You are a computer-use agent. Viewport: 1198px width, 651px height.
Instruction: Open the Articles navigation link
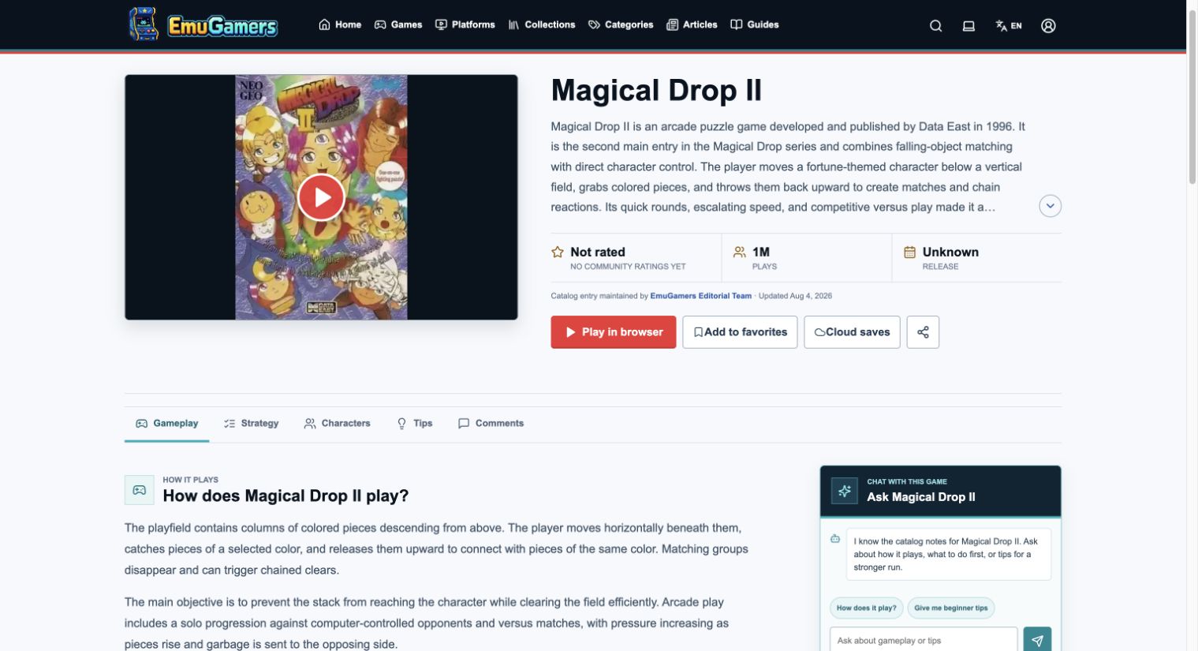[692, 24]
